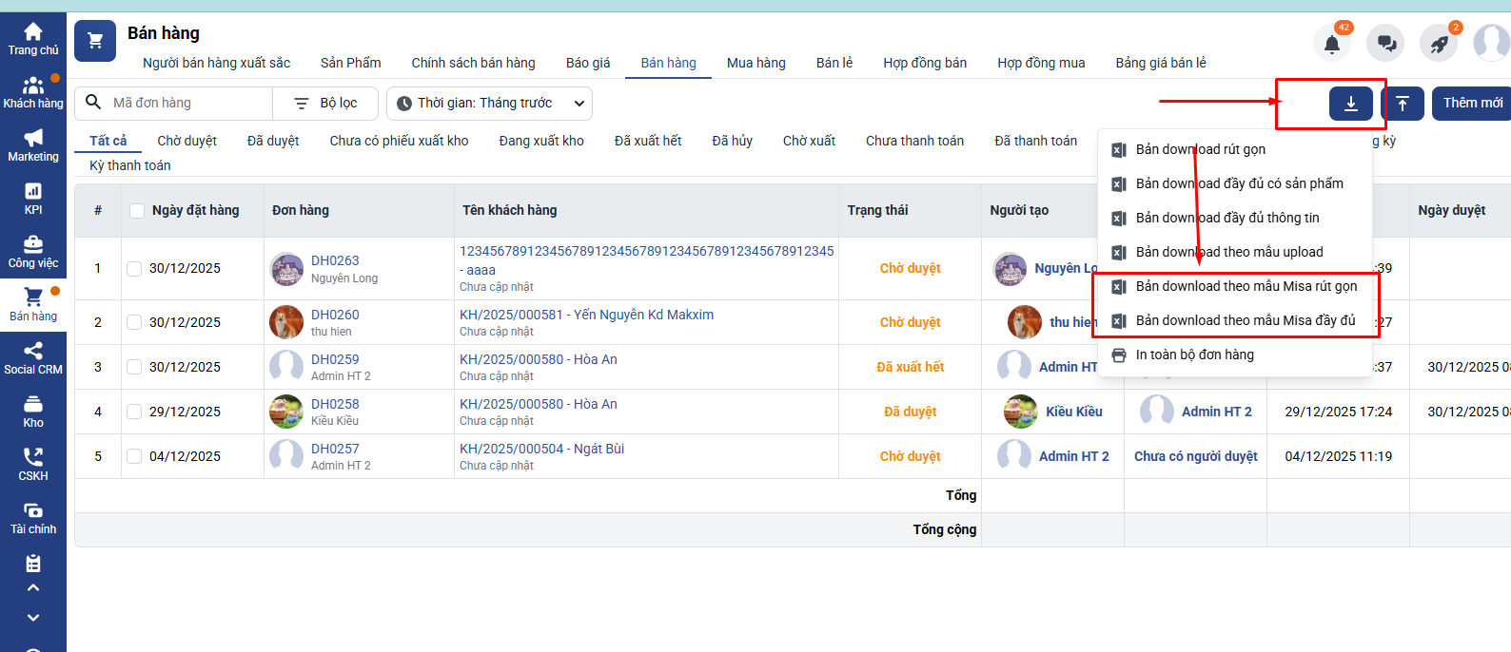Click the upload arrow icon button
The image size is (1511, 652).
(1403, 104)
